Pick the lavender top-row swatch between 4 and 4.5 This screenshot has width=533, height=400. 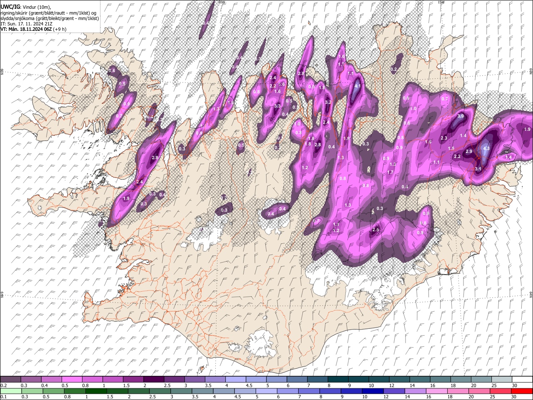tap(235, 380)
